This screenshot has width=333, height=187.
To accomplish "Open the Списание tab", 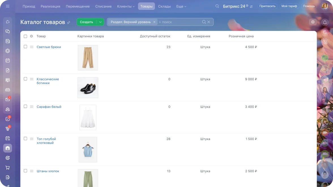I will click(x=103, y=6).
